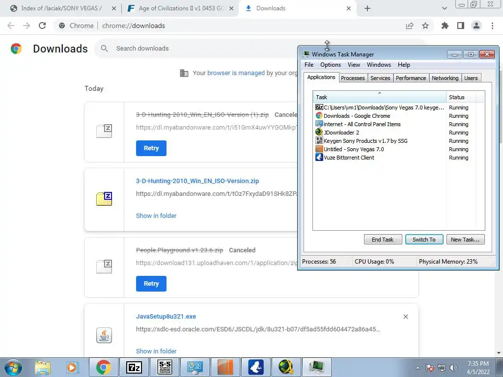Open Windows Explorer from the taskbar

tap(43, 367)
